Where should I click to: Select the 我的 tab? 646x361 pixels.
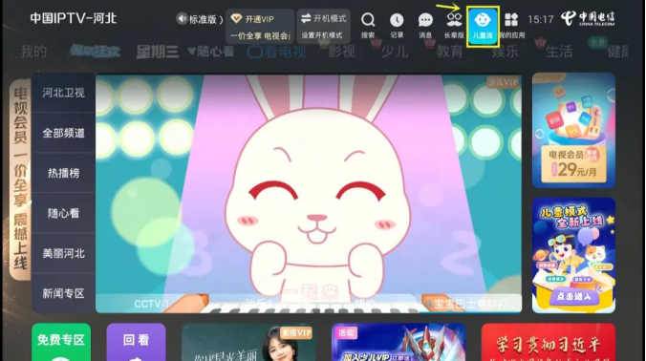tap(33, 52)
